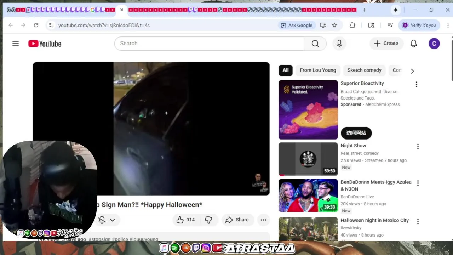453x255 pixels.
Task: Open the Superior Bioactivity ad thumbnail
Action: point(308,110)
